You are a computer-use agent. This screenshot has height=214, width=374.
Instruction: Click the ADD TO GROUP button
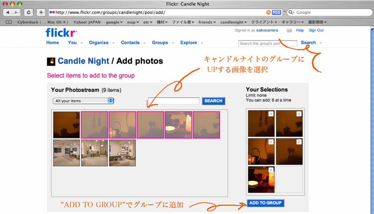[265, 203]
